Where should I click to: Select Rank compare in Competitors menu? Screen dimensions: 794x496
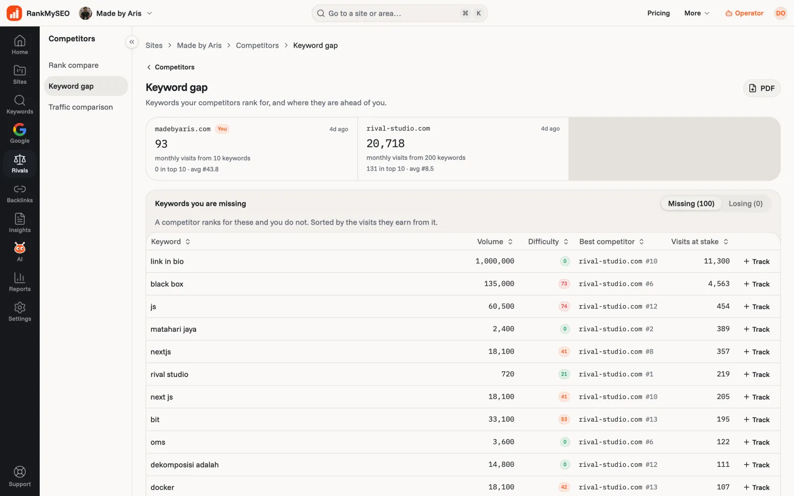[86, 65]
